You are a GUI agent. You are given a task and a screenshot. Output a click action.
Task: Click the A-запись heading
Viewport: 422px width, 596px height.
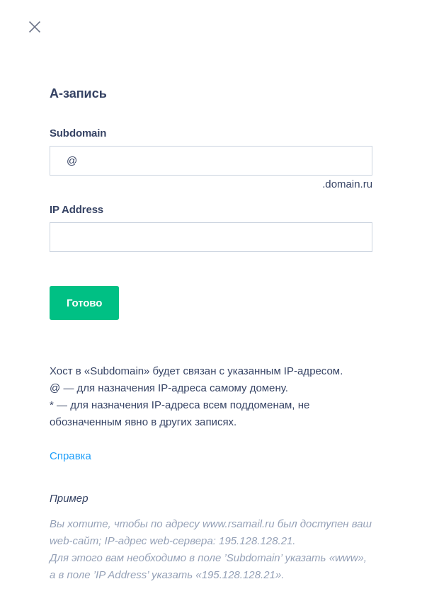click(77, 93)
